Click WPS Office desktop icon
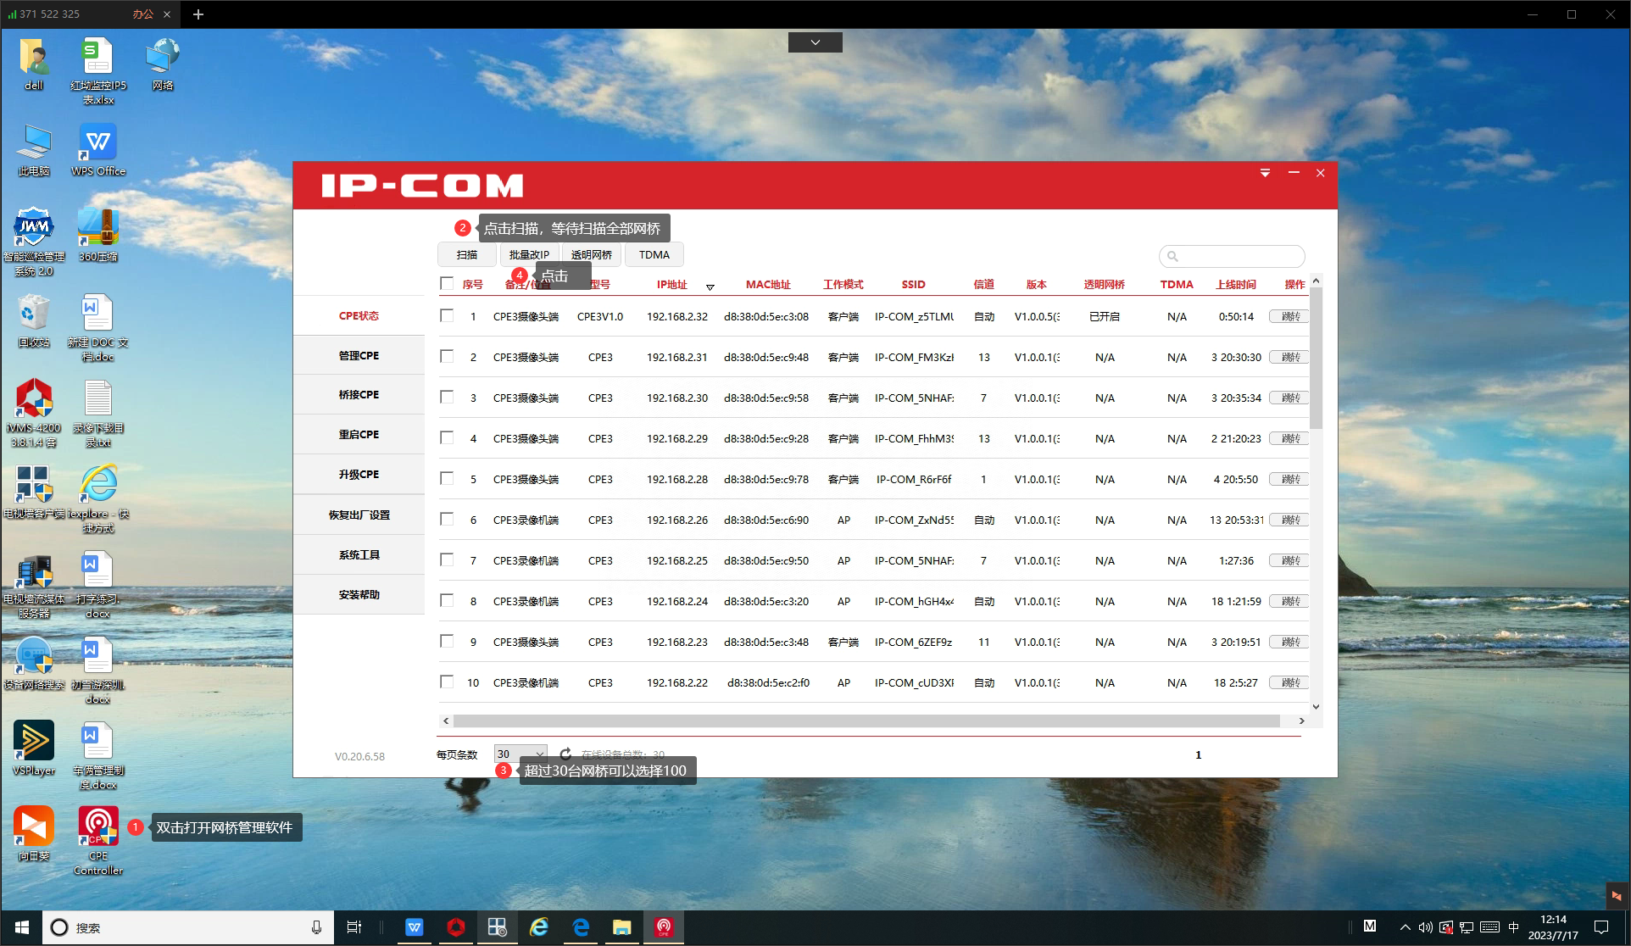This screenshot has height=946, width=1631. [98, 142]
